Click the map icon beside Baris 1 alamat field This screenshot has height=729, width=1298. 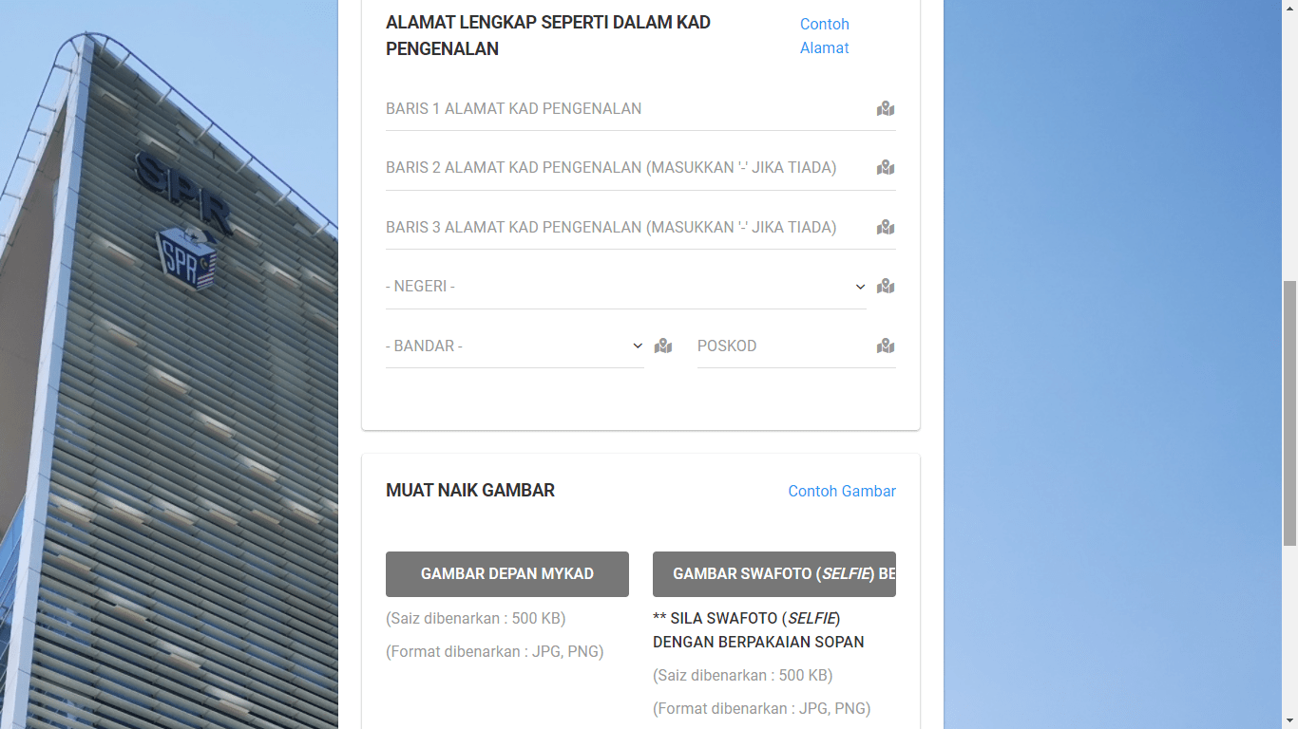click(885, 109)
